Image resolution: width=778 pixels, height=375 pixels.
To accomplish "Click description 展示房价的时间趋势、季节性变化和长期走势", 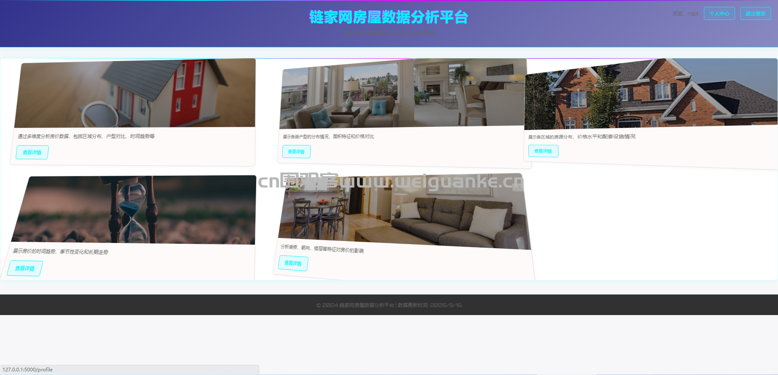I will (x=60, y=251).
